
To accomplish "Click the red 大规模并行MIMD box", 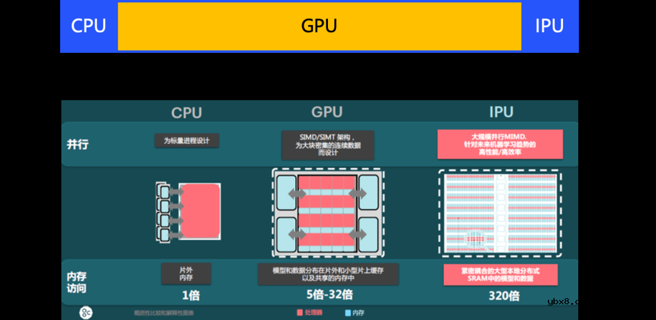I will pos(500,145).
